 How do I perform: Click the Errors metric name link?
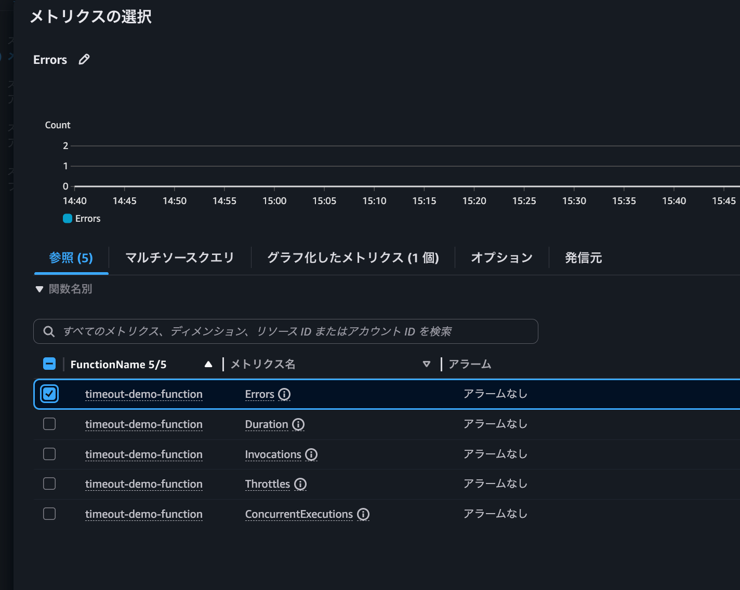tap(259, 394)
